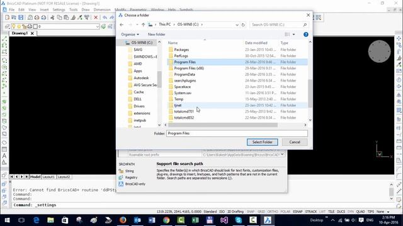Viewport: 403px width, 226px height.
Task: Click the Registry icon in settings
Action: click(x=121, y=177)
